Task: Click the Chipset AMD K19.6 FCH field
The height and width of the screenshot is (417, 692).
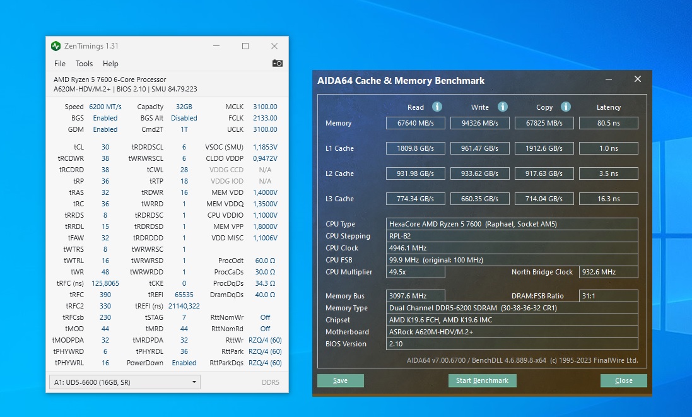Action: click(x=512, y=320)
